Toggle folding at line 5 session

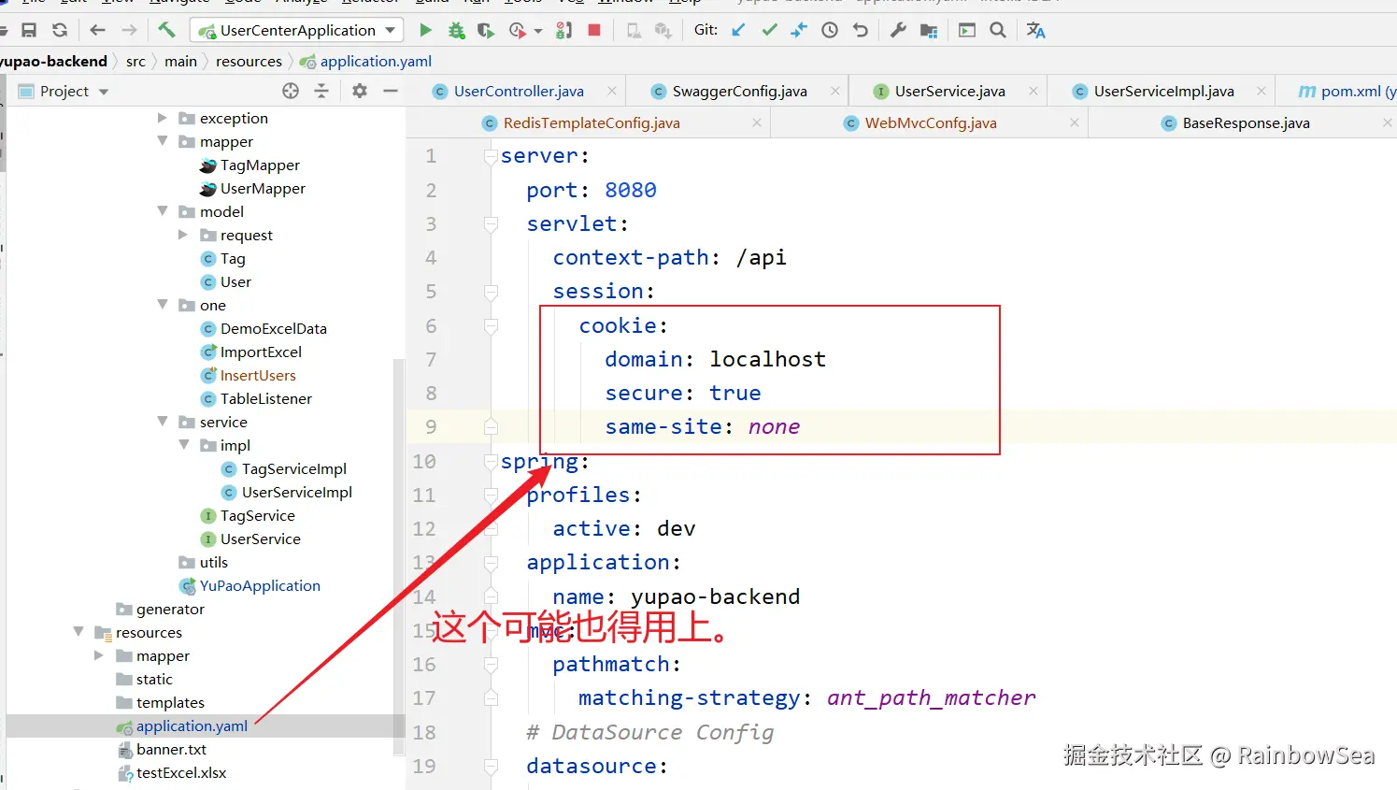coord(491,293)
